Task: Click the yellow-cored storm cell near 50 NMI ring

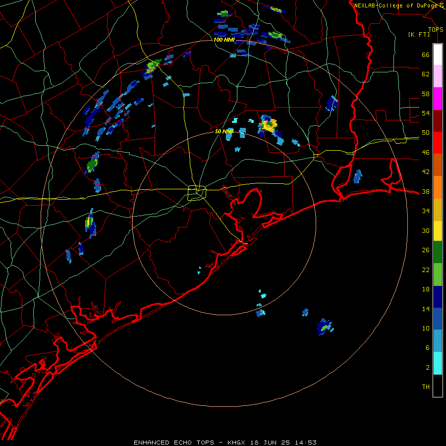Action: click(269, 124)
